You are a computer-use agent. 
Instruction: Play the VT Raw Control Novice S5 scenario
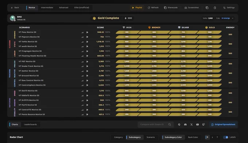tap(87, 81)
